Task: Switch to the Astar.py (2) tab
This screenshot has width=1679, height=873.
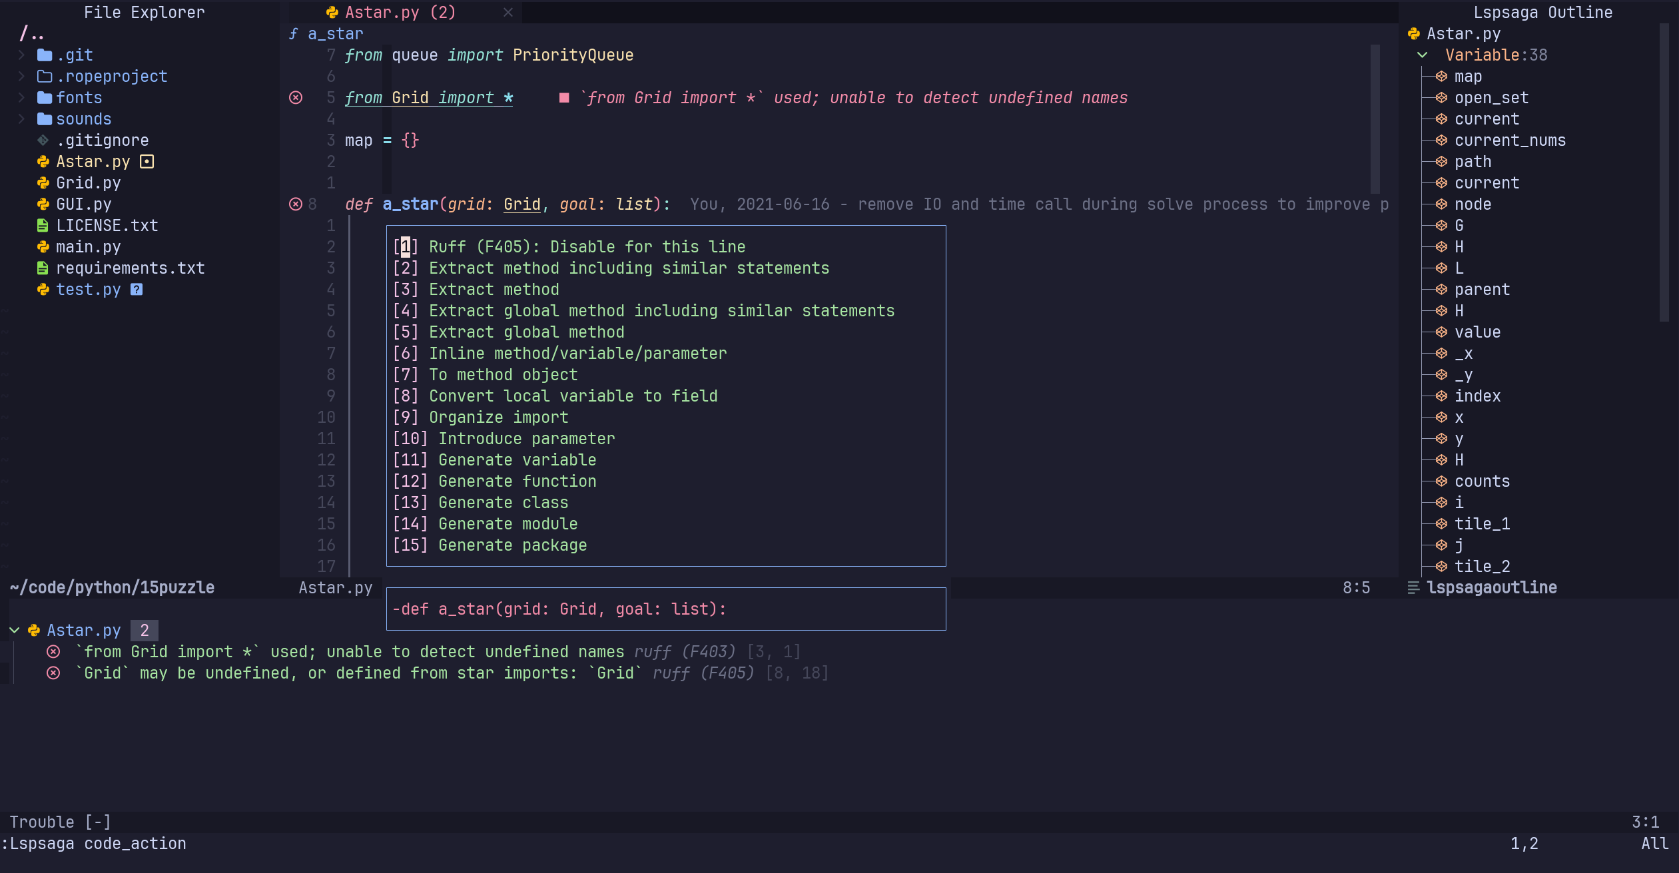Action: (400, 13)
